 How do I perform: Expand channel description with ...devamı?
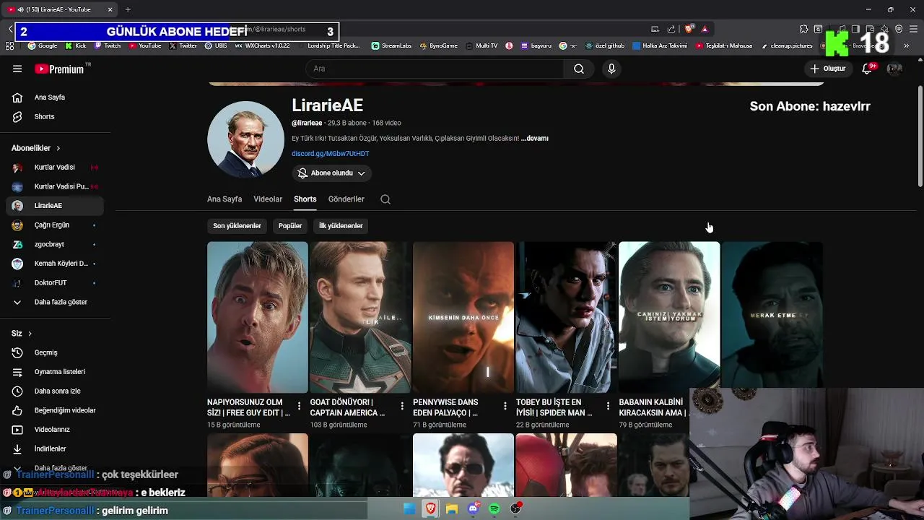pyautogui.click(x=534, y=138)
